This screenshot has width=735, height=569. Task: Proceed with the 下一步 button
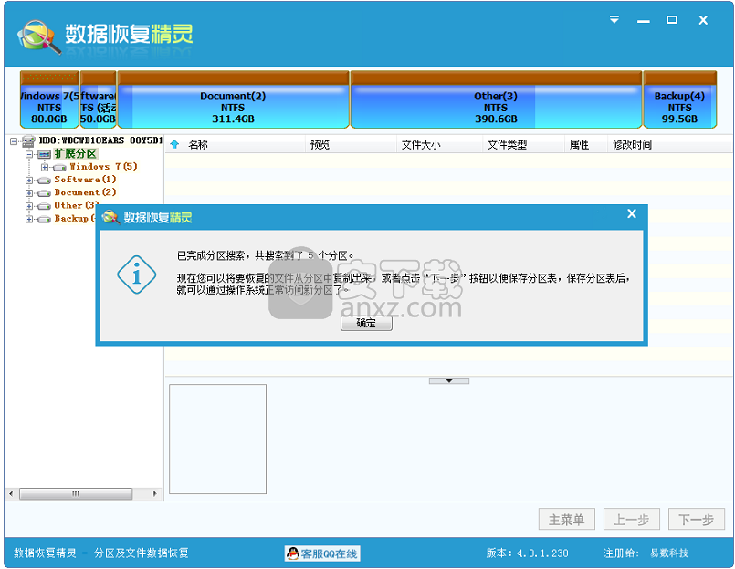click(696, 520)
